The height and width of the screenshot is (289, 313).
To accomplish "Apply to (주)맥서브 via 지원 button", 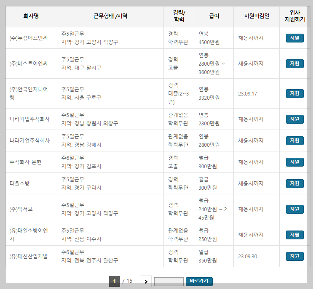I will [x=294, y=209].
